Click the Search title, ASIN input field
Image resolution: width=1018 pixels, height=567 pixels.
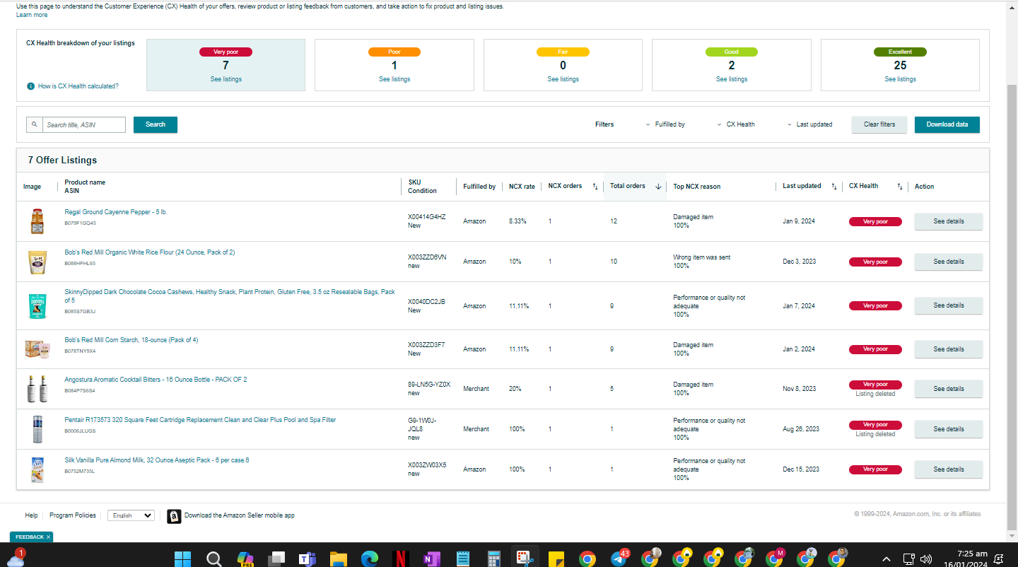tap(84, 124)
